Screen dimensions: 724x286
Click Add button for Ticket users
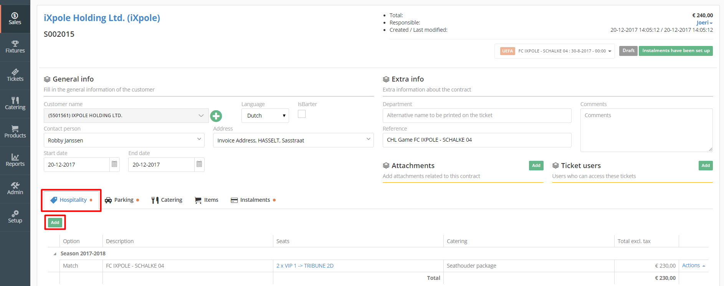(x=706, y=165)
